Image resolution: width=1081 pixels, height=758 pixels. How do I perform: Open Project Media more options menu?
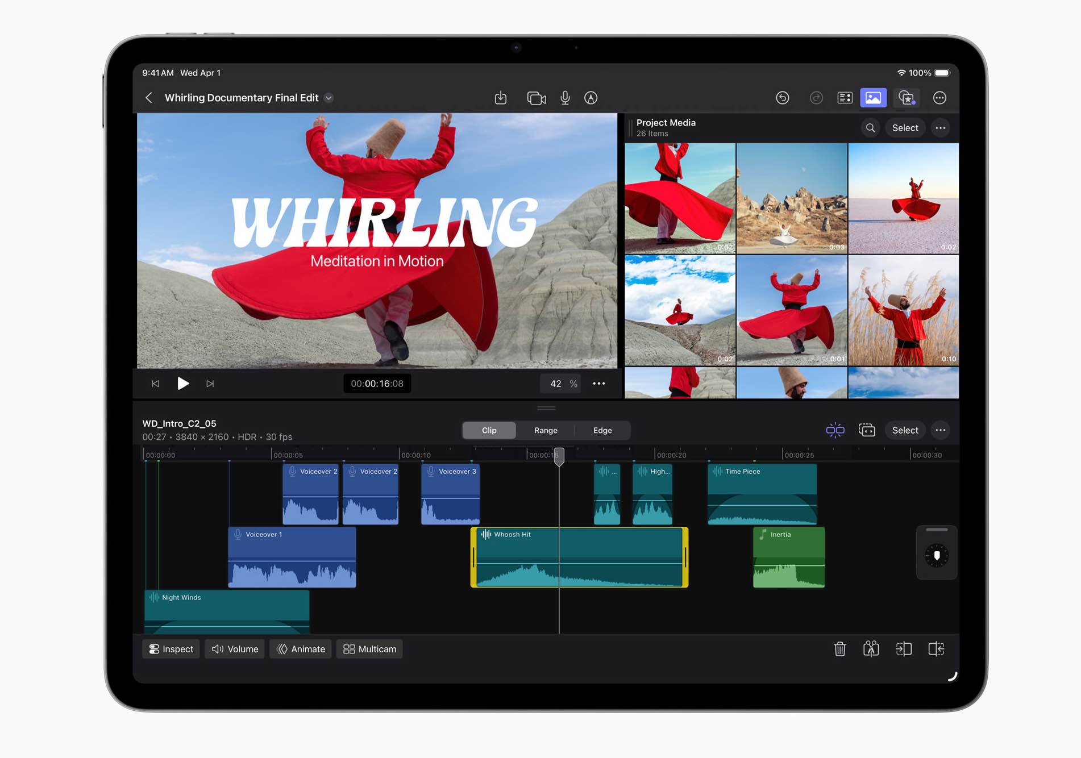pos(940,128)
